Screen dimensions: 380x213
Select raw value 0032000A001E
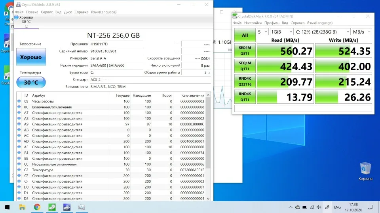192,170
